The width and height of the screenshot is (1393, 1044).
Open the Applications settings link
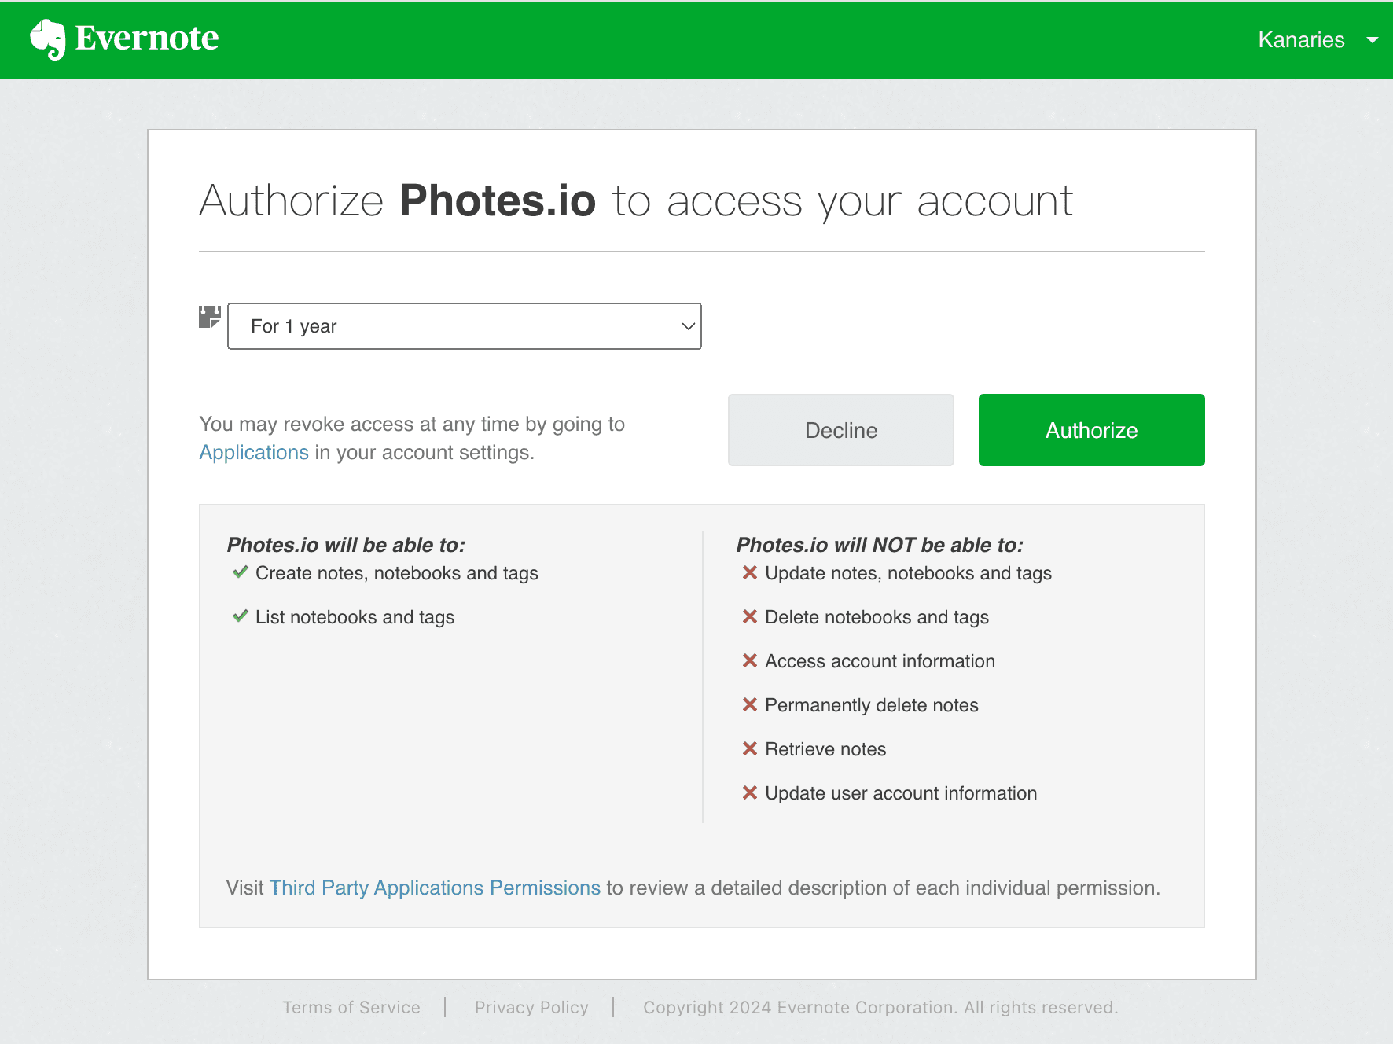(x=253, y=452)
